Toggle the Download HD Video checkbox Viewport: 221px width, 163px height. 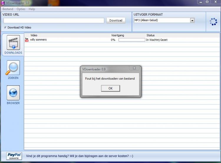(x=5, y=27)
